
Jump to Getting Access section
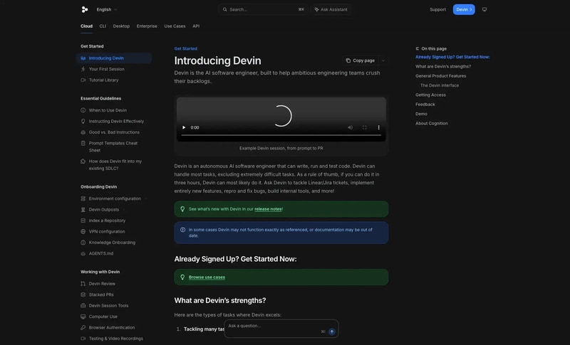[430, 95]
